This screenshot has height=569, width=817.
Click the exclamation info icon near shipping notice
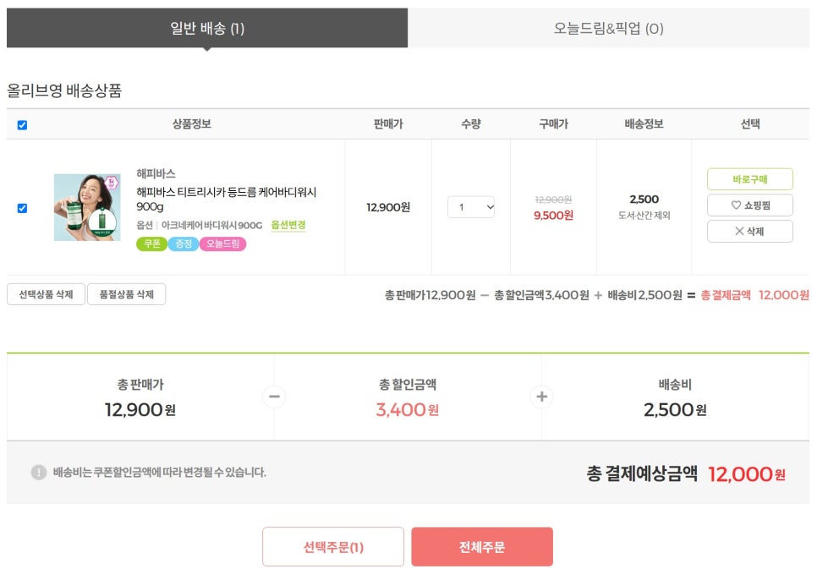[39, 472]
